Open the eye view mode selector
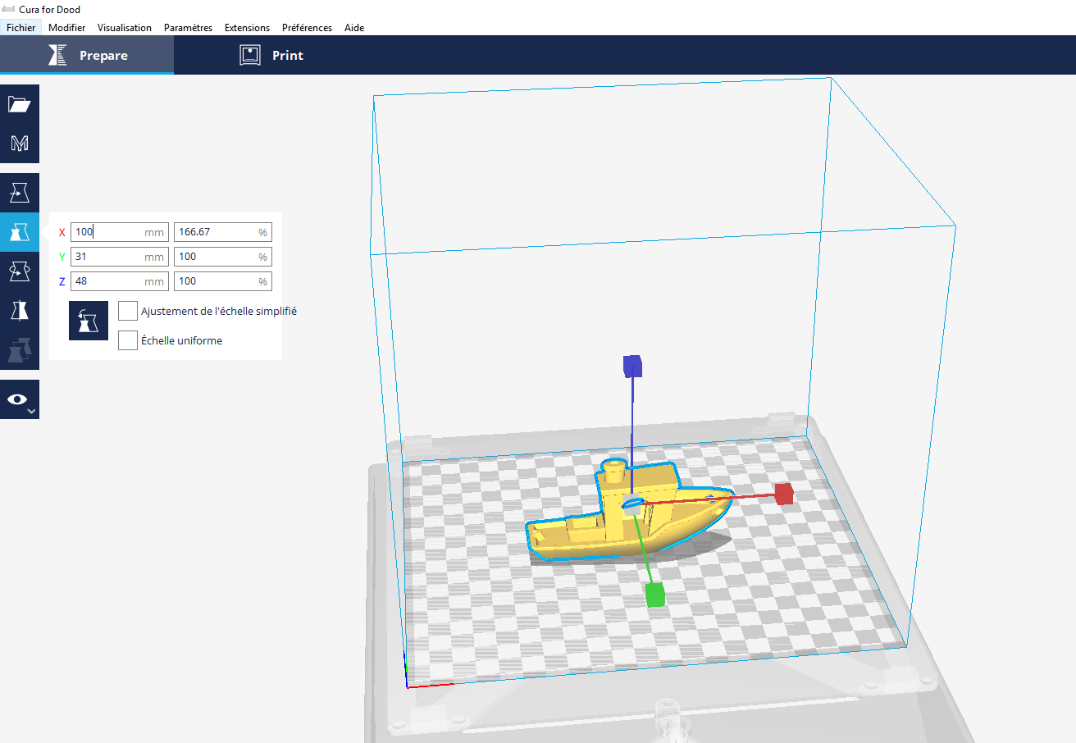 click(20, 399)
